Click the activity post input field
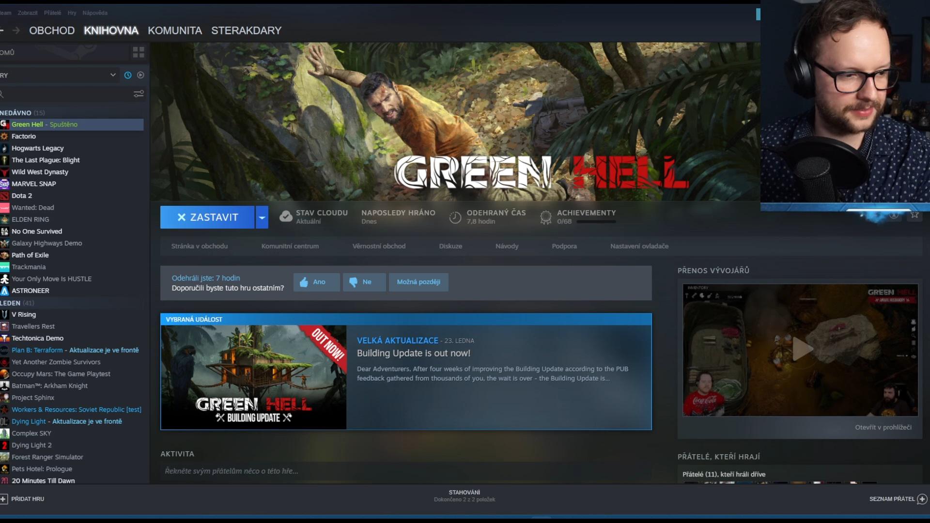This screenshot has width=930, height=523. click(406, 471)
